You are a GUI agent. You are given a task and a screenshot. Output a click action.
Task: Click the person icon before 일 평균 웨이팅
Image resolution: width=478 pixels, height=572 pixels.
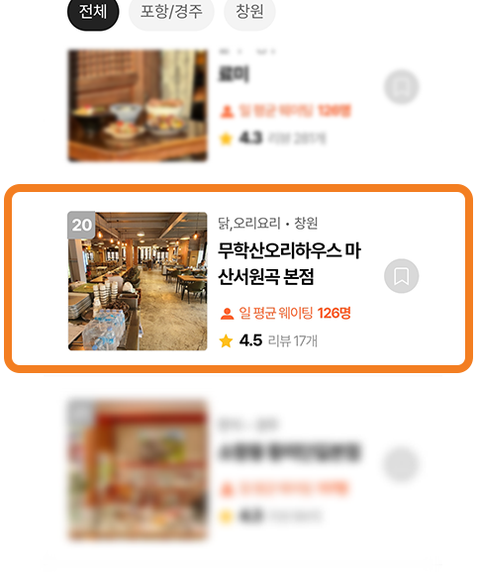click(227, 314)
